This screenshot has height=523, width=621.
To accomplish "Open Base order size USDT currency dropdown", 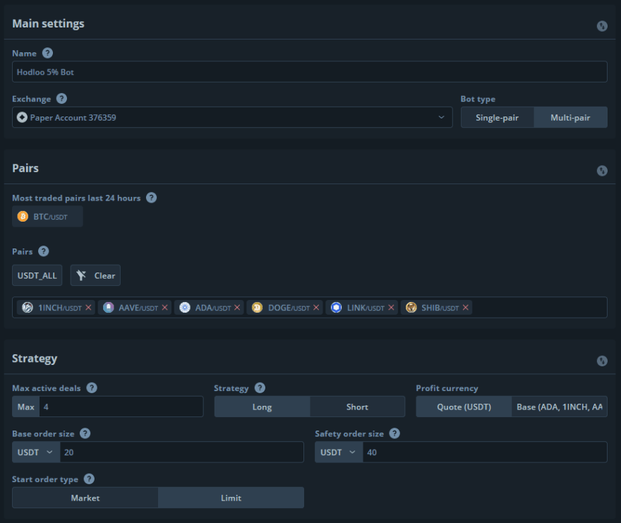I will [x=36, y=452].
